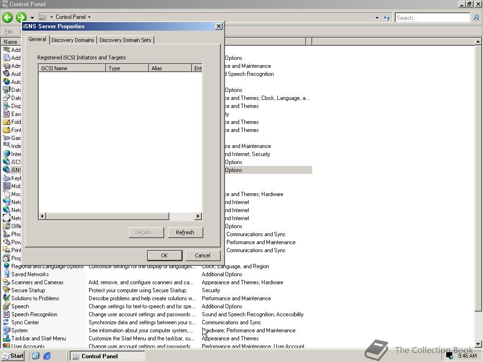
Task: Click the Control Panel vertical scrollbar thumb
Action: [x=478, y=178]
